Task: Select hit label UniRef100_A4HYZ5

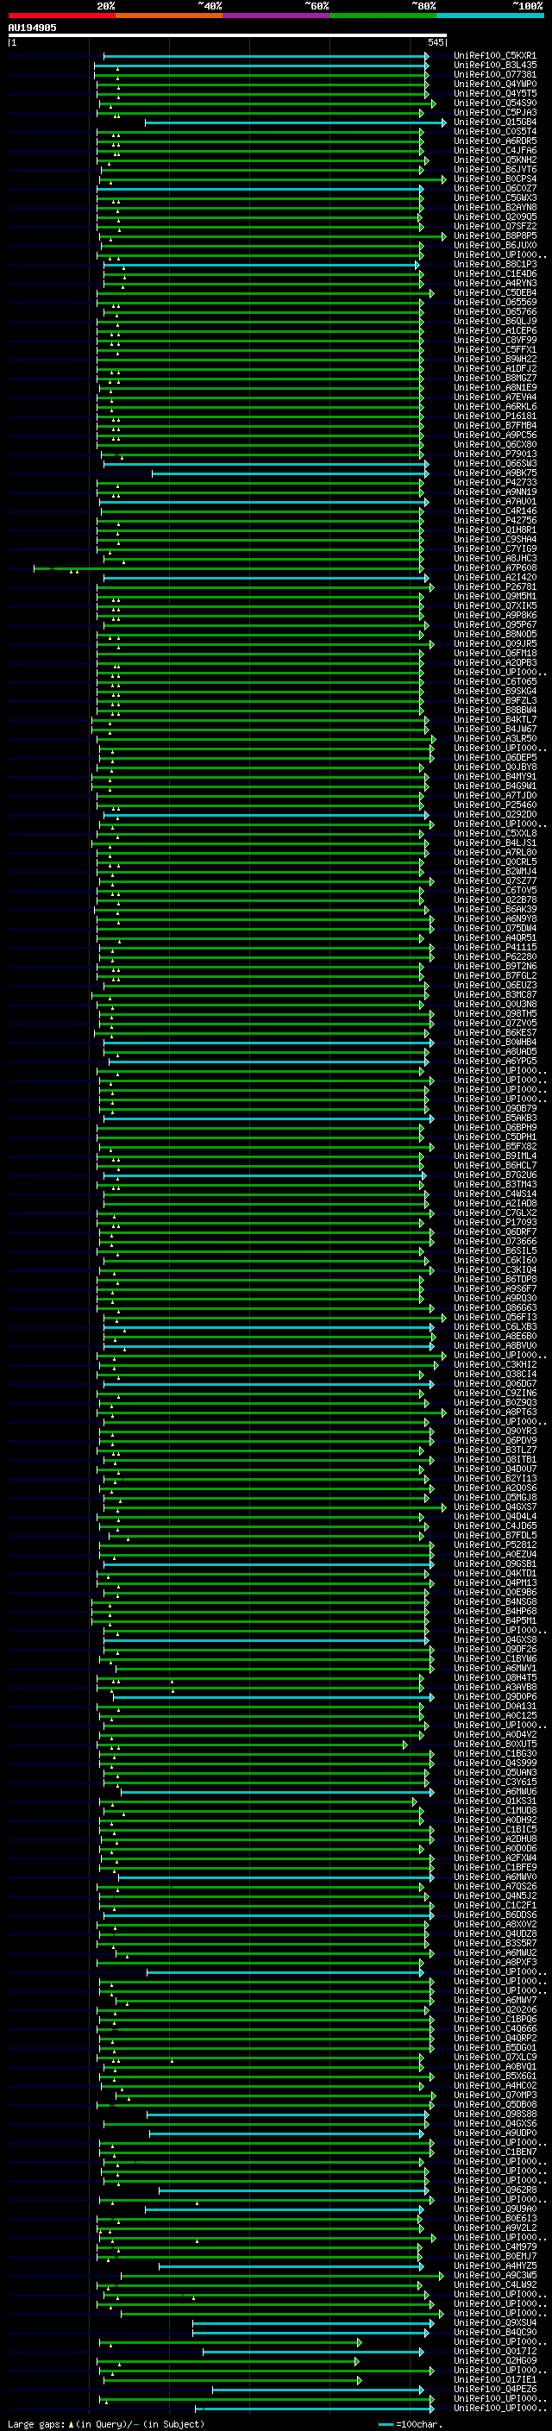Action: (495, 2265)
